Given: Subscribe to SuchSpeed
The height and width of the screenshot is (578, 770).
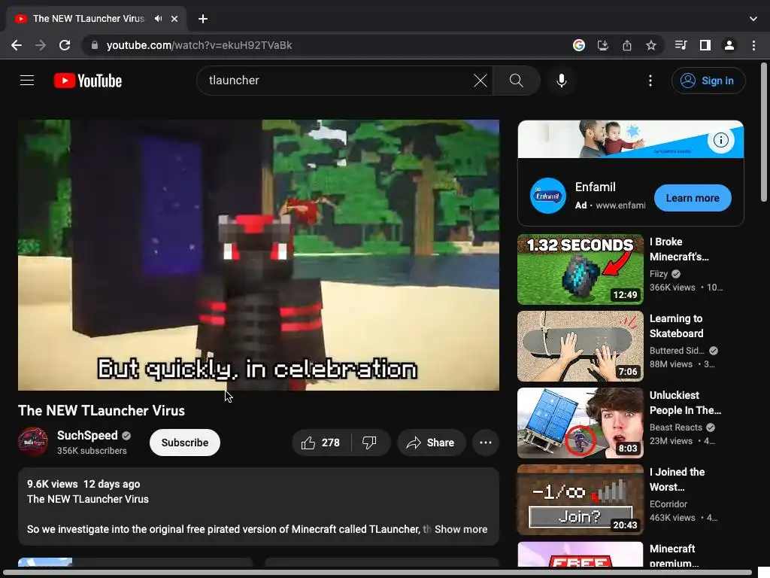Looking at the screenshot, I should click(185, 443).
